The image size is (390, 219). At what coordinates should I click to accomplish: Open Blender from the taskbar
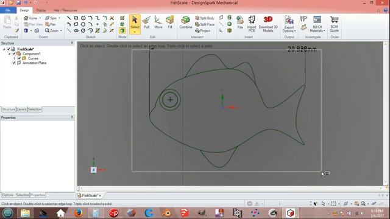[x=167, y=213]
